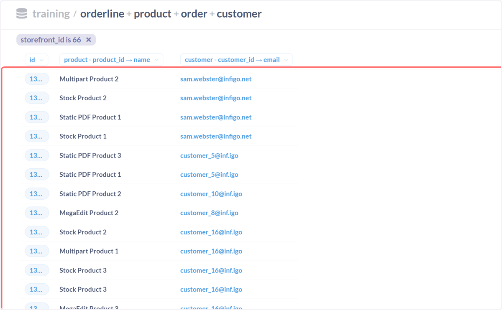Select the Multipart Product 1 cell
Viewport: 502px width, 310px height.
89,252
